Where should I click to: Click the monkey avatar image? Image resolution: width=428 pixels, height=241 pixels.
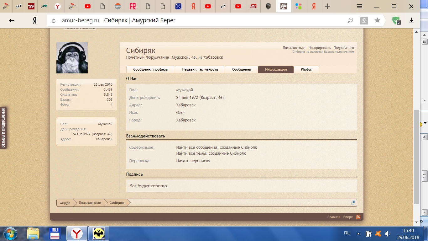[72, 58]
